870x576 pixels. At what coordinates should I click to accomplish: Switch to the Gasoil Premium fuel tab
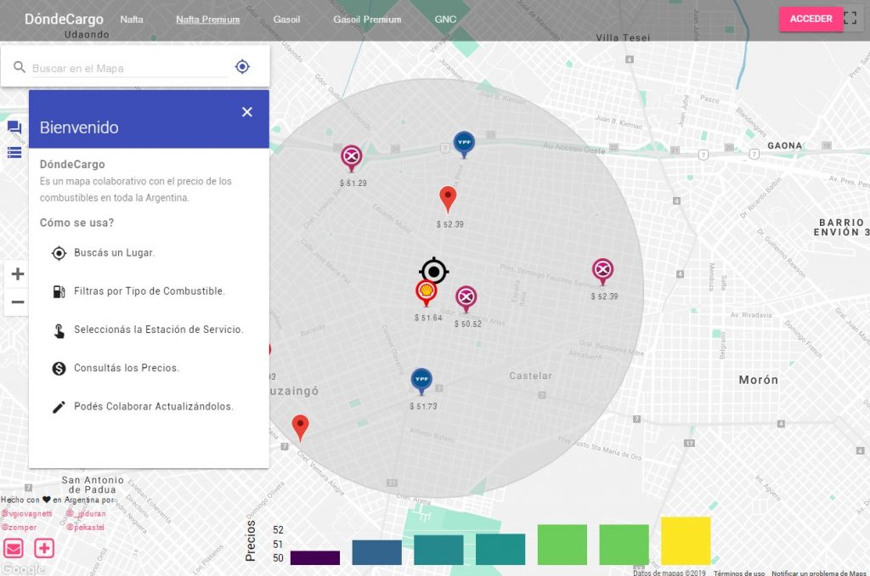tap(367, 20)
